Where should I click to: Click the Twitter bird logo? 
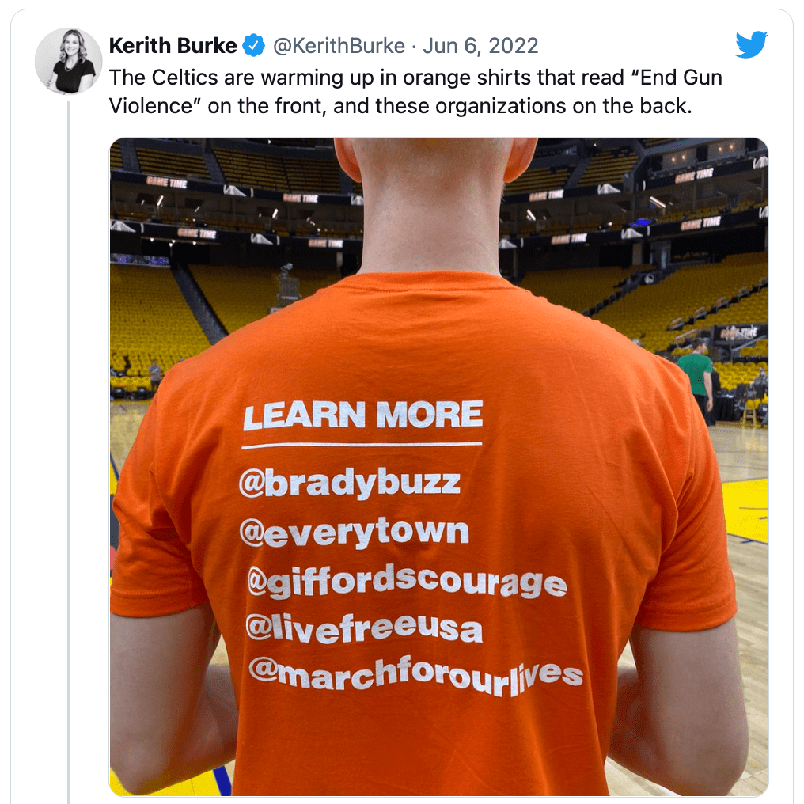click(x=751, y=44)
